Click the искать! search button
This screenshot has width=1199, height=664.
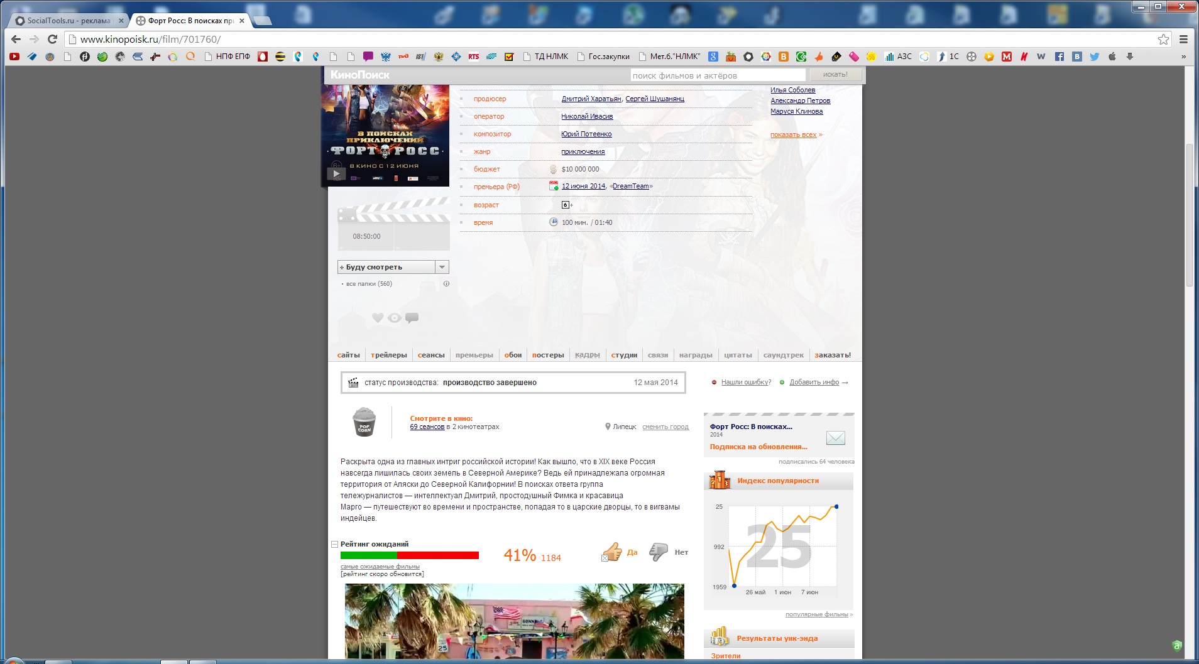click(835, 75)
